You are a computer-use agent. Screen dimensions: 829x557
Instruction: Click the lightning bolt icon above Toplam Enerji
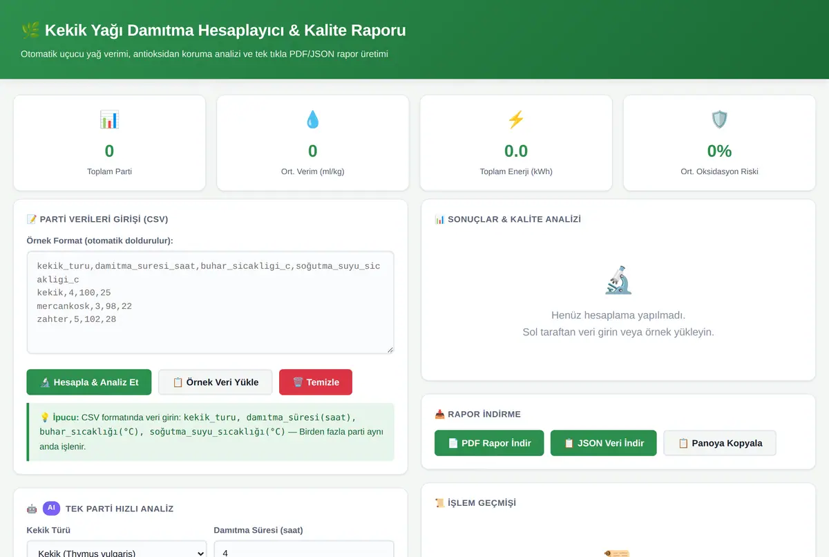516,120
